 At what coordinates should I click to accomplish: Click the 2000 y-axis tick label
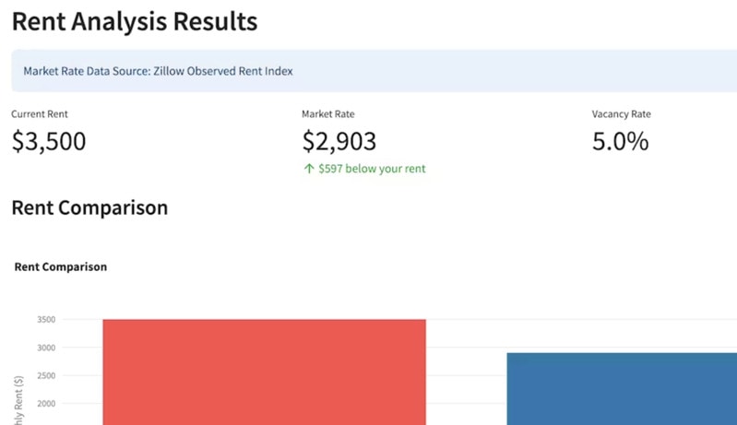(x=46, y=403)
